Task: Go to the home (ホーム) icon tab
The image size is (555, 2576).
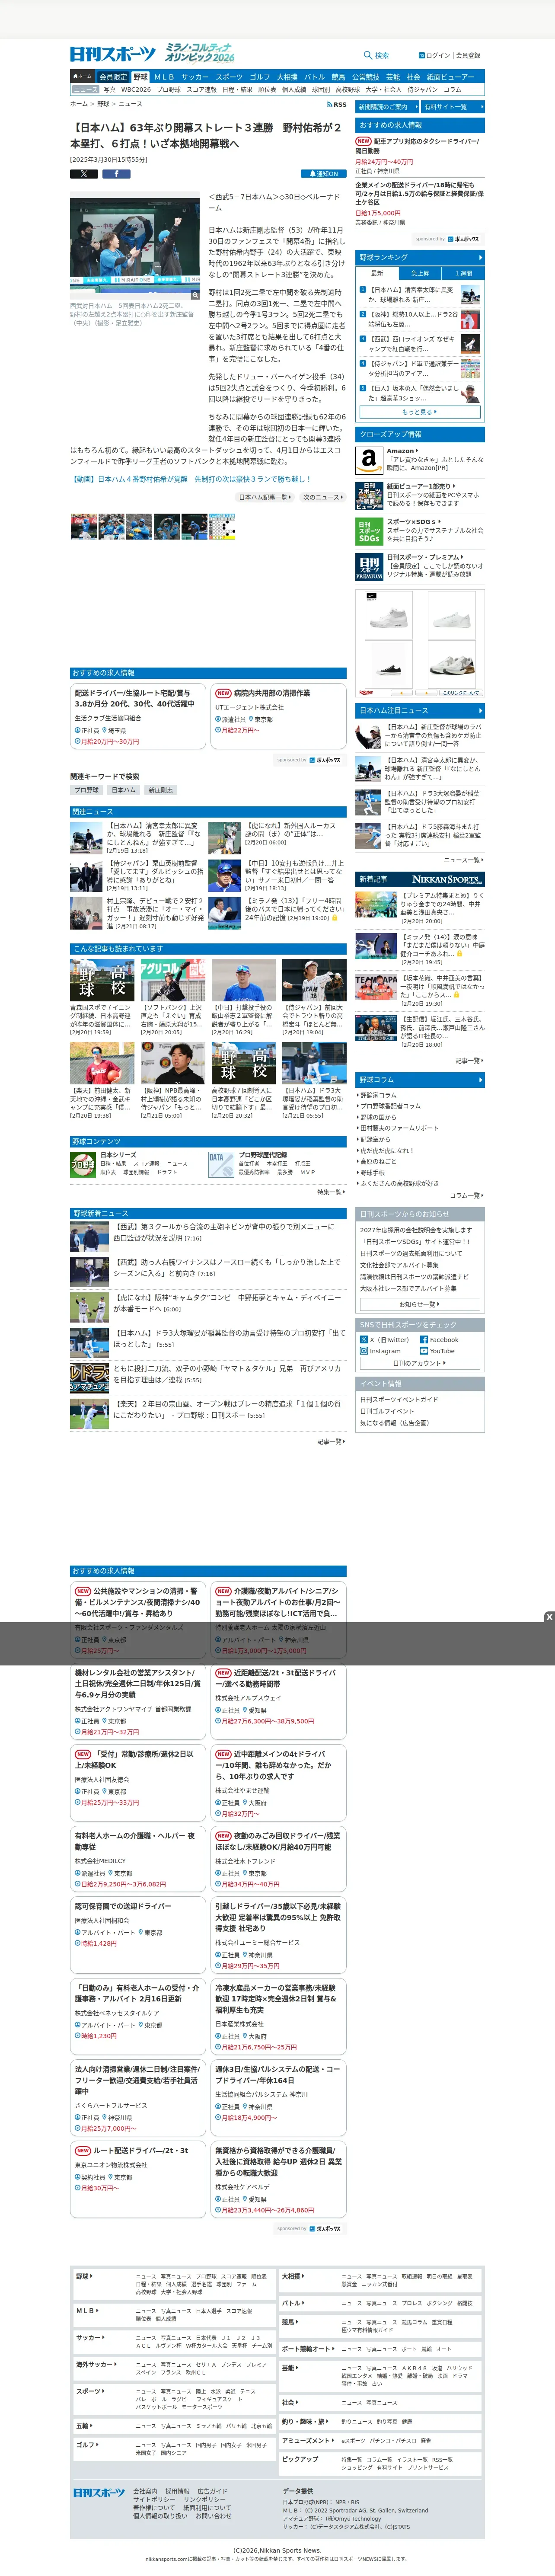Action: pos(83,76)
